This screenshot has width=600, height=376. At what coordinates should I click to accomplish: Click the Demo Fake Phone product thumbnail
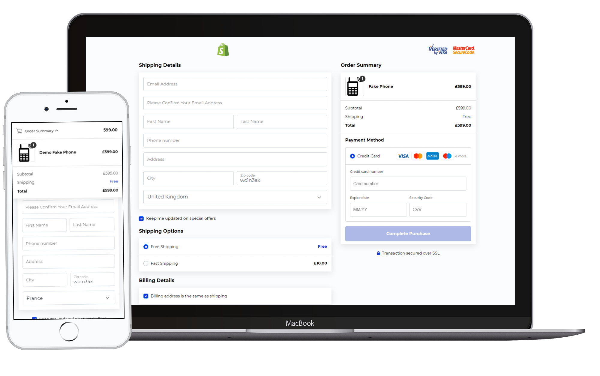tap(25, 152)
